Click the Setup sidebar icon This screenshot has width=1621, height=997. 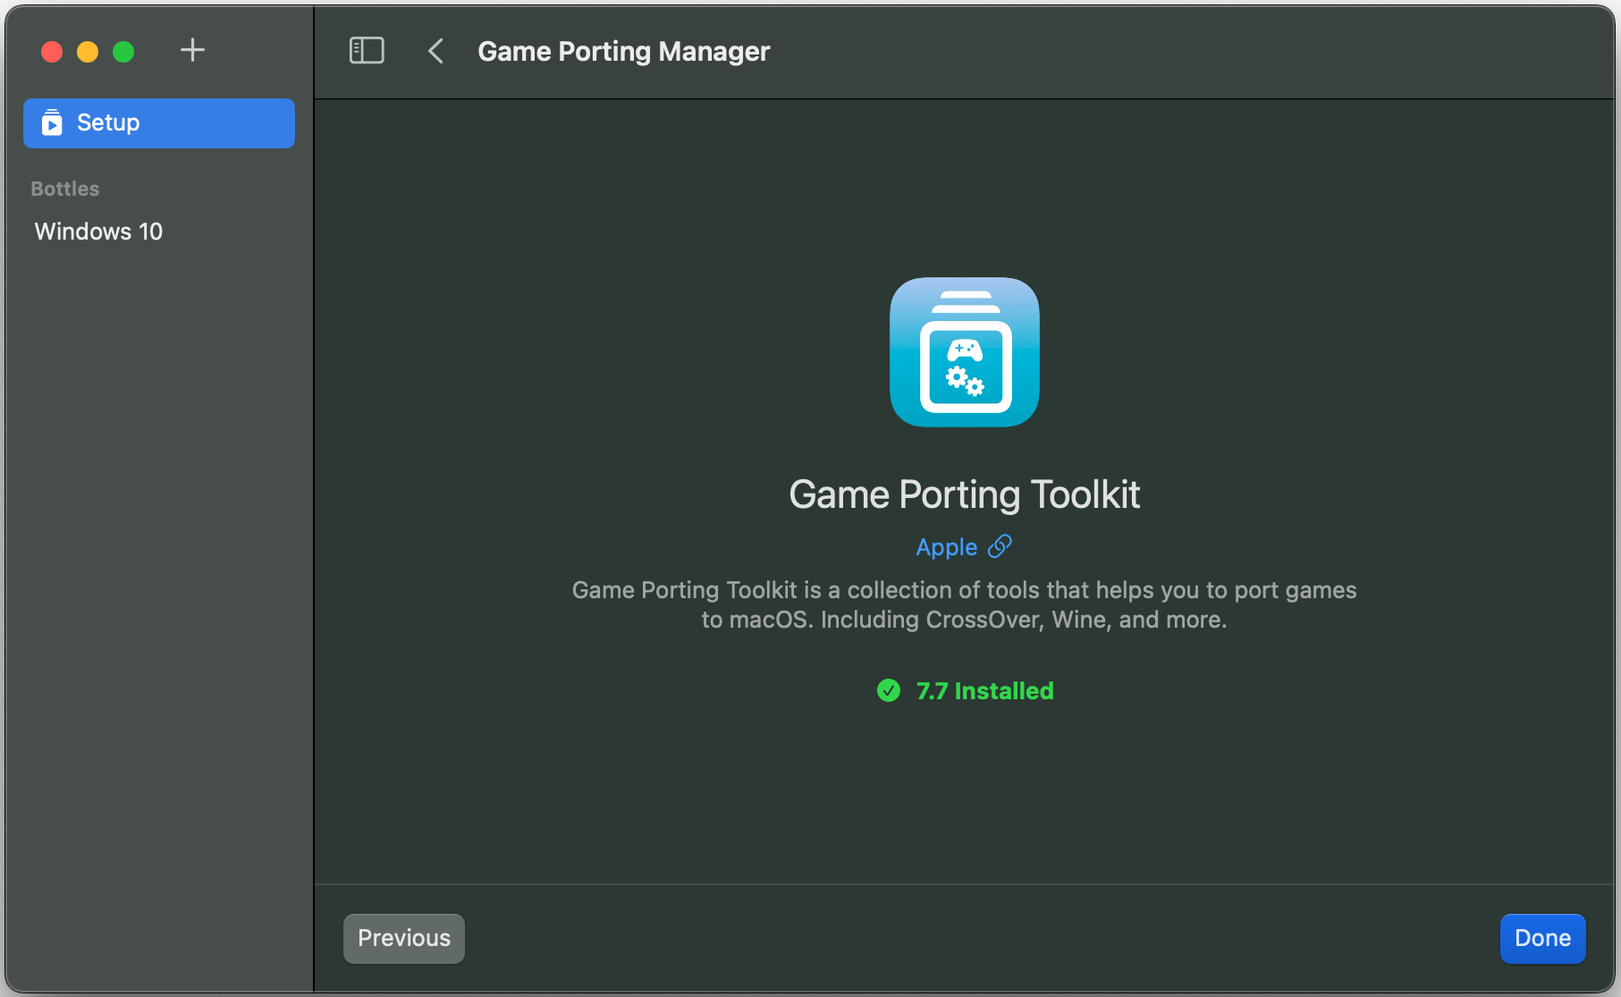tap(53, 123)
